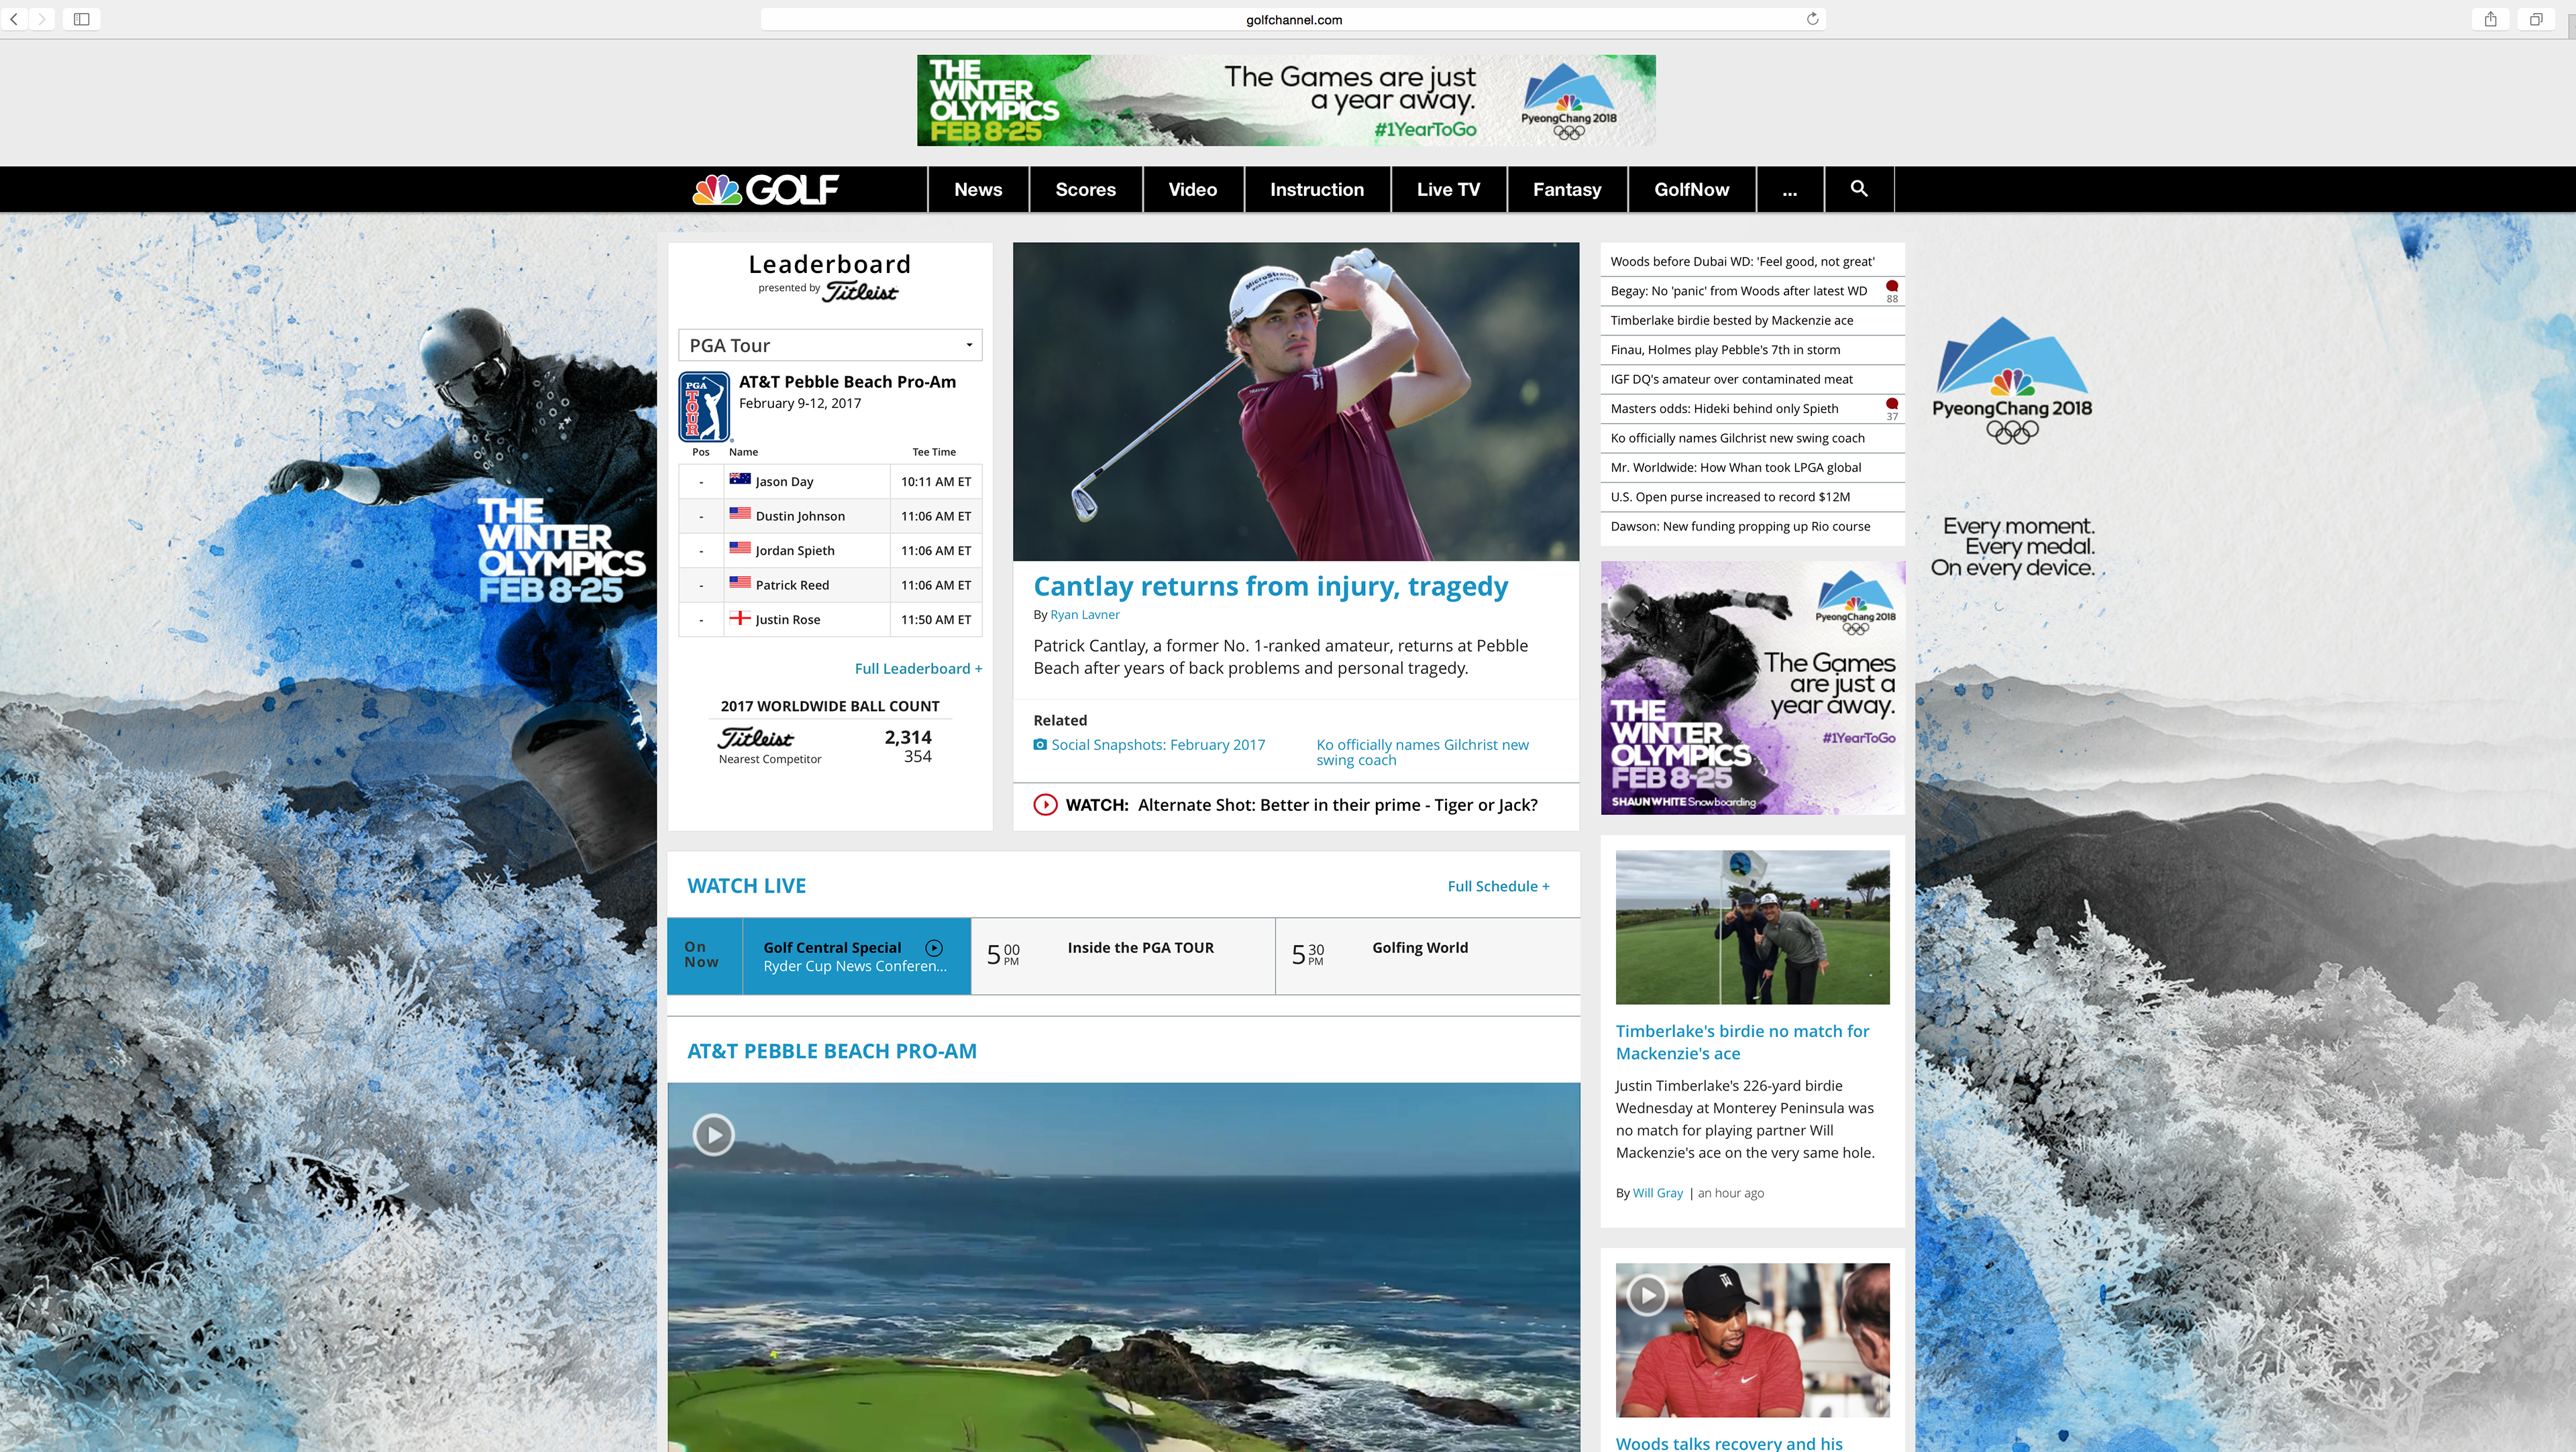This screenshot has height=1452, width=2576.
Task: Open the Video menu
Action: click(x=1193, y=189)
